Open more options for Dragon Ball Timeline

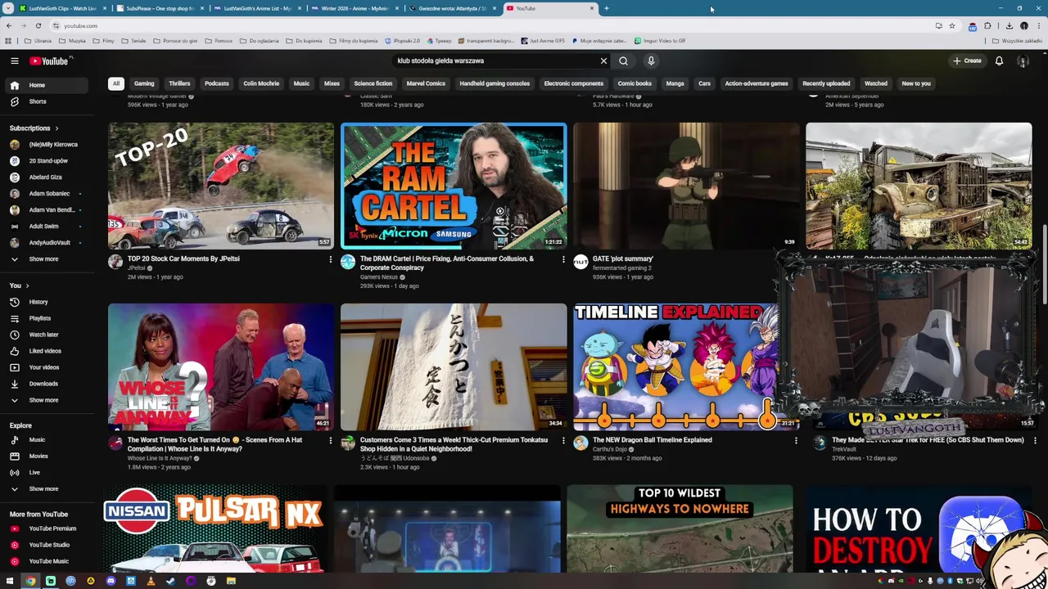pos(796,441)
